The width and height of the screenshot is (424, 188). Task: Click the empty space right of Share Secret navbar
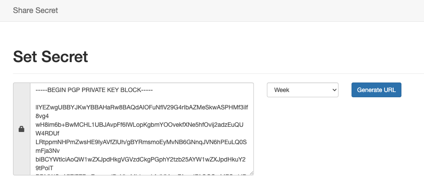[x=239, y=10]
